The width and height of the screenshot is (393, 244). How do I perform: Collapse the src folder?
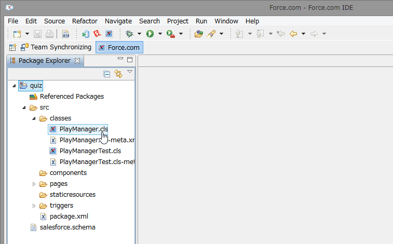click(24, 107)
